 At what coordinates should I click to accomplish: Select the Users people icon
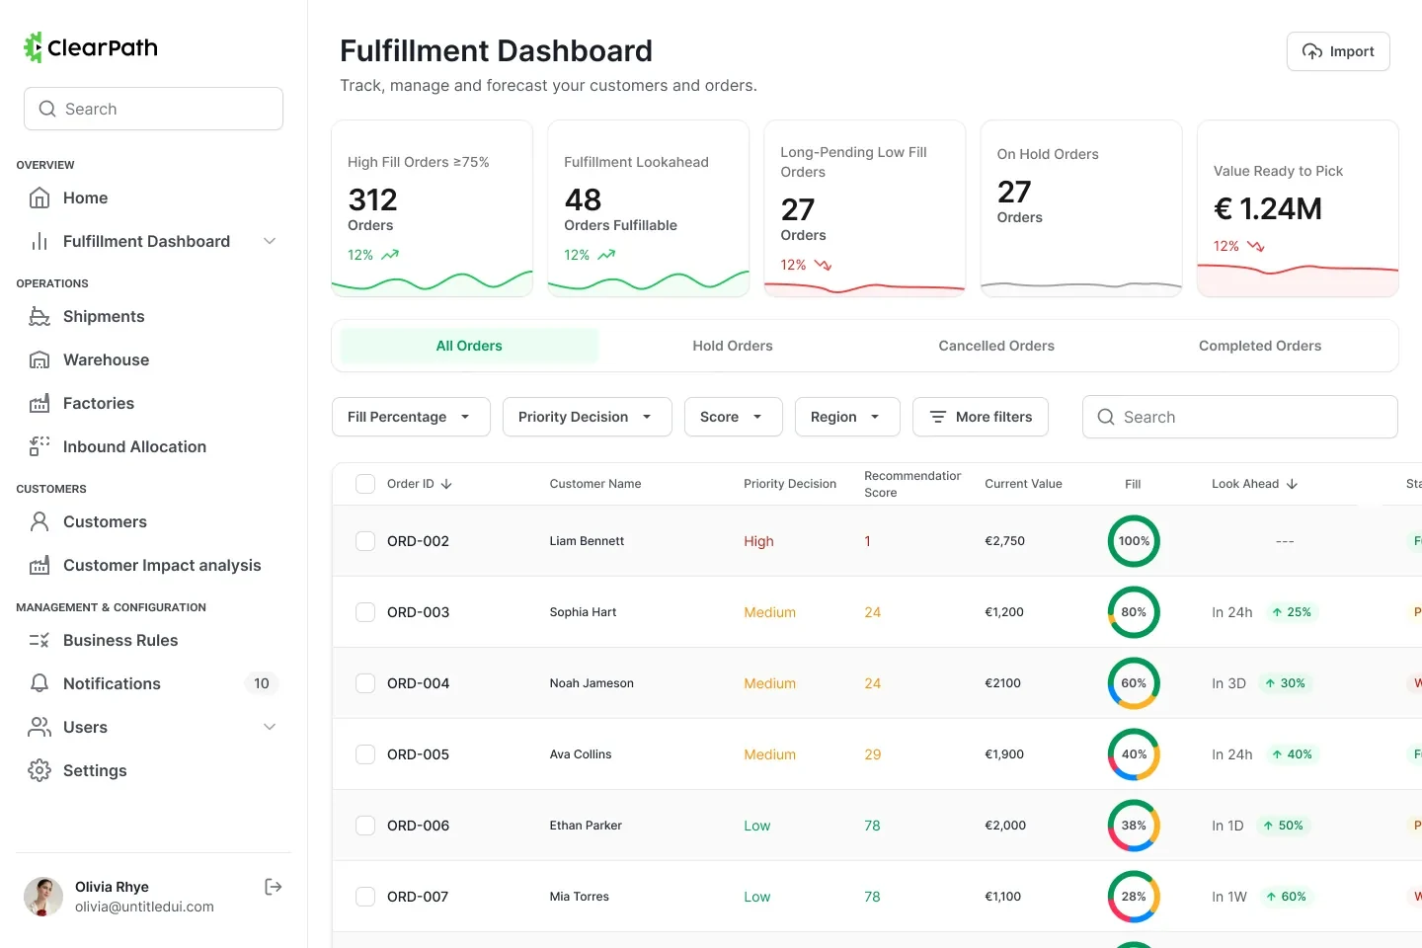point(39,727)
